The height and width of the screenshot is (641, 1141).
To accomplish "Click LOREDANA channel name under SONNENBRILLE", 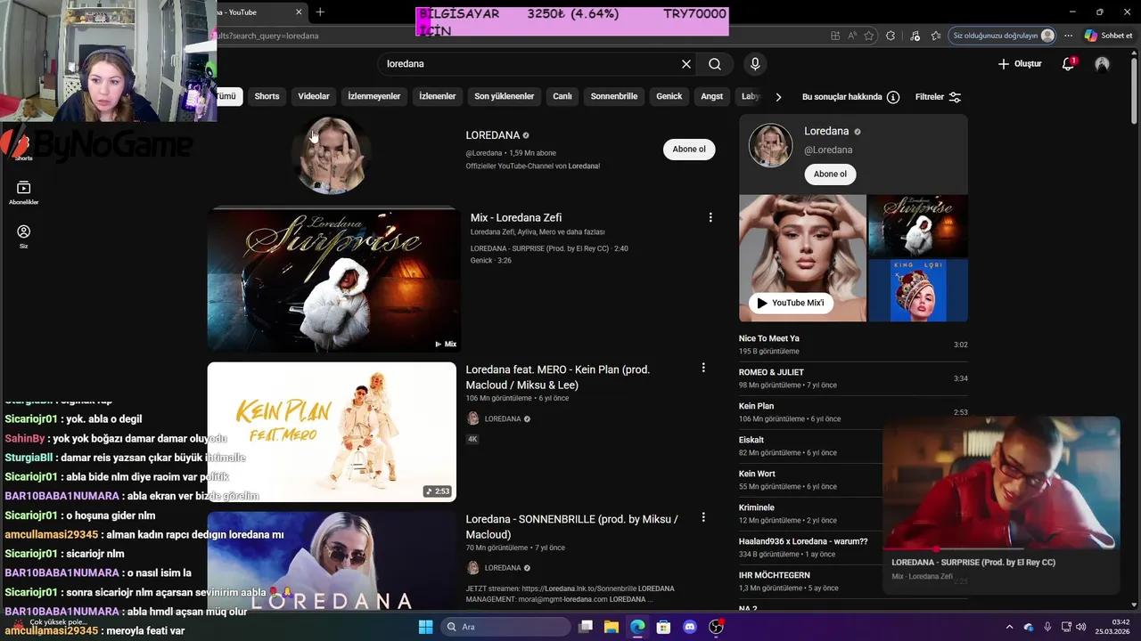I will 503,568.
